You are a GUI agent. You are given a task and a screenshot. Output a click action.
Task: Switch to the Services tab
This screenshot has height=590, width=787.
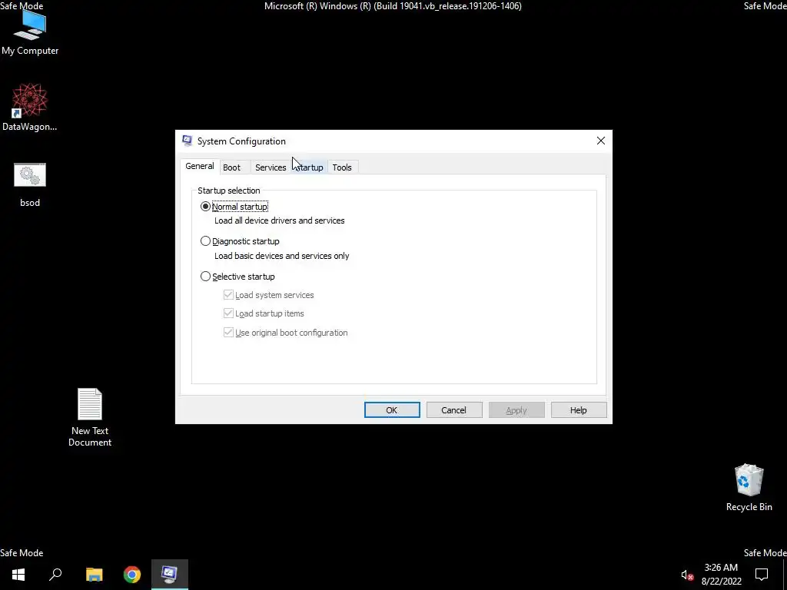coord(271,167)
